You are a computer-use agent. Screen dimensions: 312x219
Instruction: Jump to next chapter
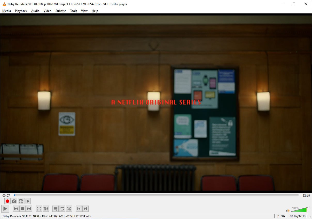85,209
